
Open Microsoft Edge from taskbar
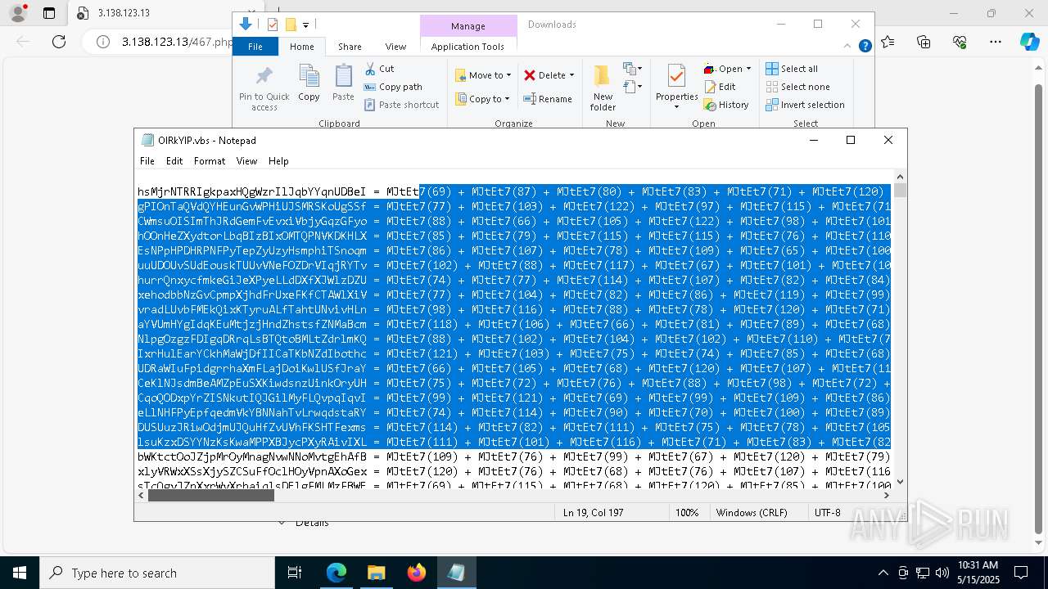337,573
